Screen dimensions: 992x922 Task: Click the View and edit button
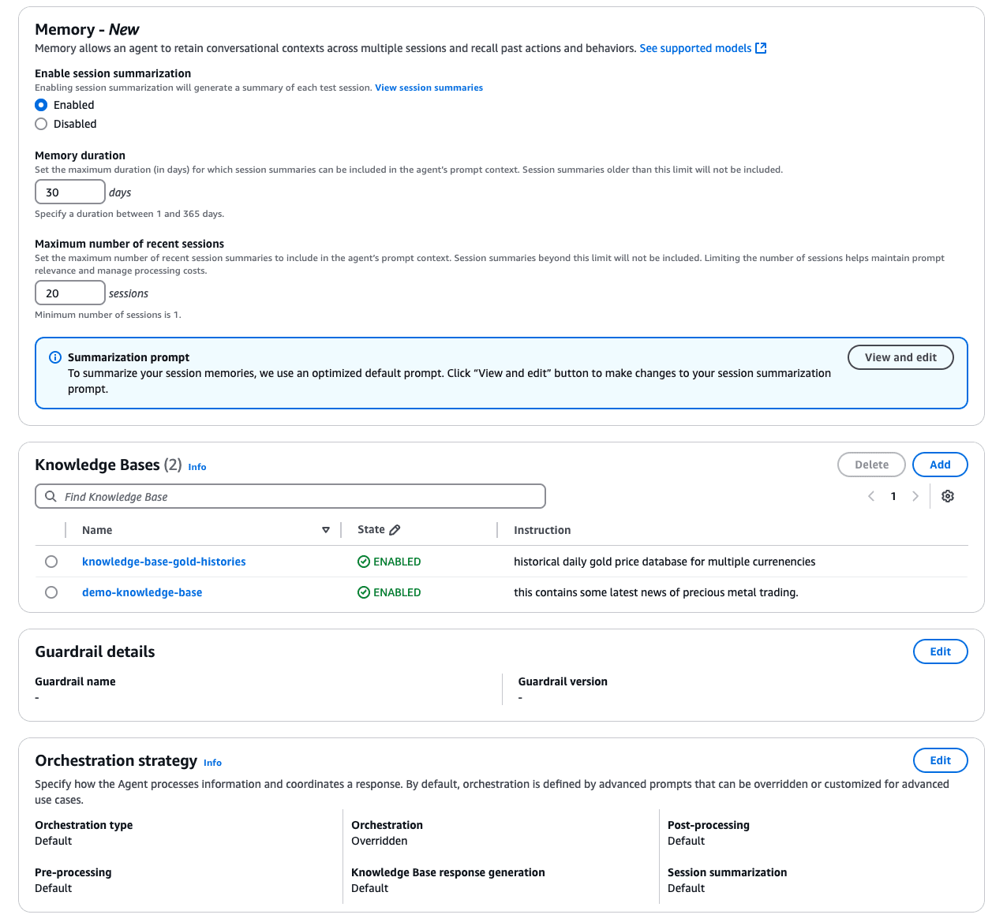click(x=900, y=357)
